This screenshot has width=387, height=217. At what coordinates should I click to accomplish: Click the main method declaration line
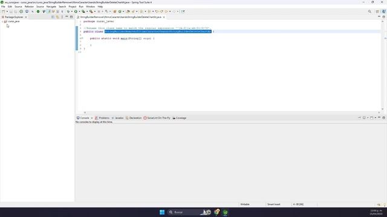click(x=122, y=39)
